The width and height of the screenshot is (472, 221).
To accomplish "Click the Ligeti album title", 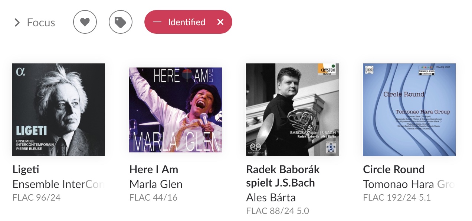I will 26,170.
